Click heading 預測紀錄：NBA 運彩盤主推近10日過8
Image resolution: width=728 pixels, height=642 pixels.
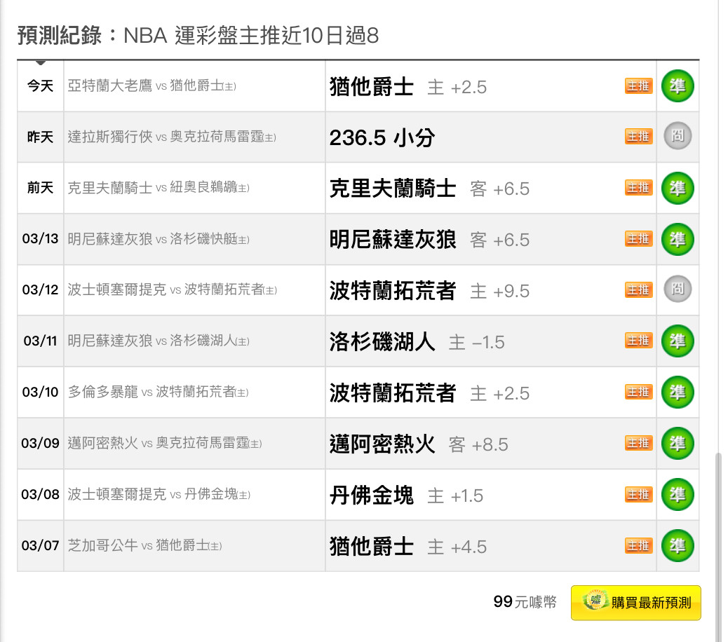[x=198, y=35]
